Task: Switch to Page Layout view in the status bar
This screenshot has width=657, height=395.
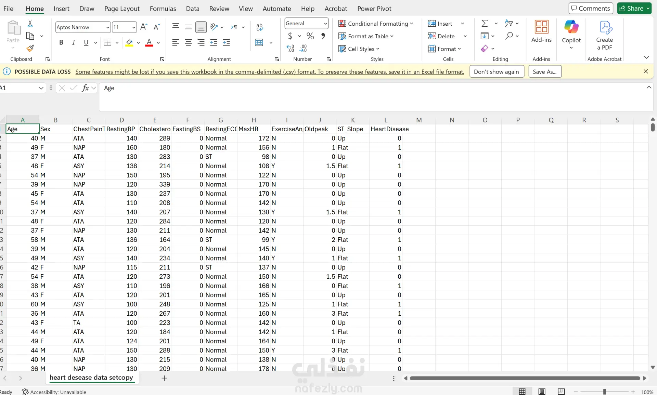Action: (542, 392)
